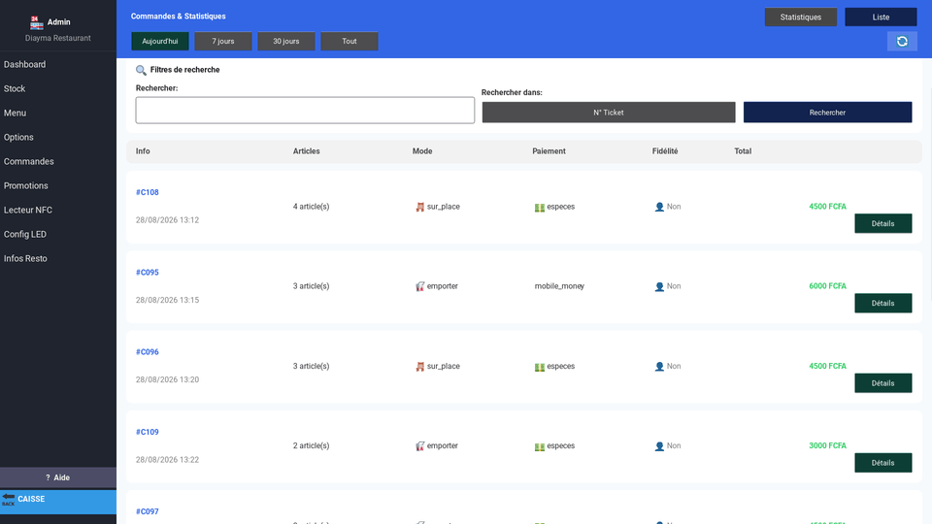
Task: Click the Rechercher button
Action: (827, 113)
